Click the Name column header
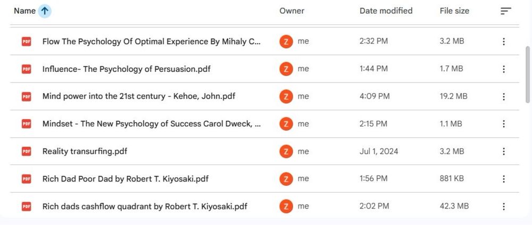 click(x=24, y=11)
